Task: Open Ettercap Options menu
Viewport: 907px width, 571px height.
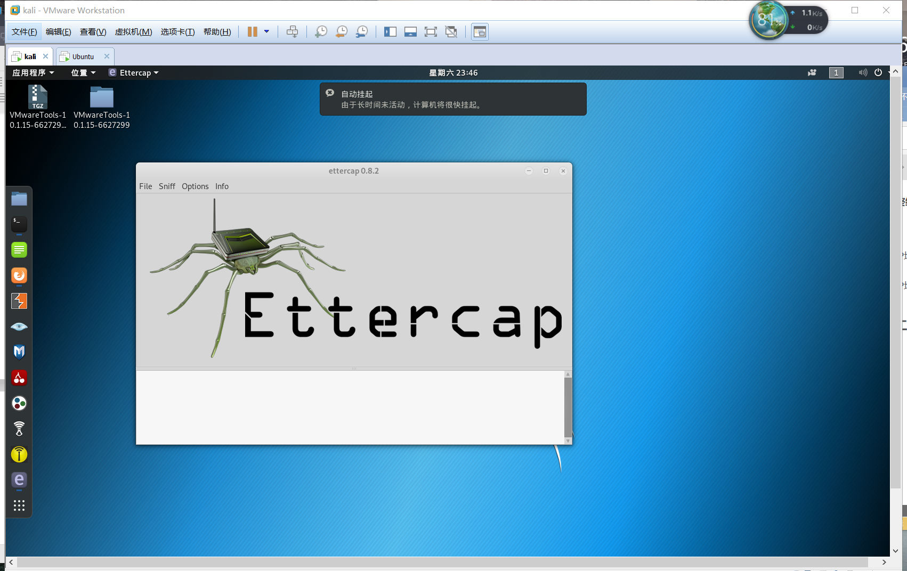Action: 195,186
